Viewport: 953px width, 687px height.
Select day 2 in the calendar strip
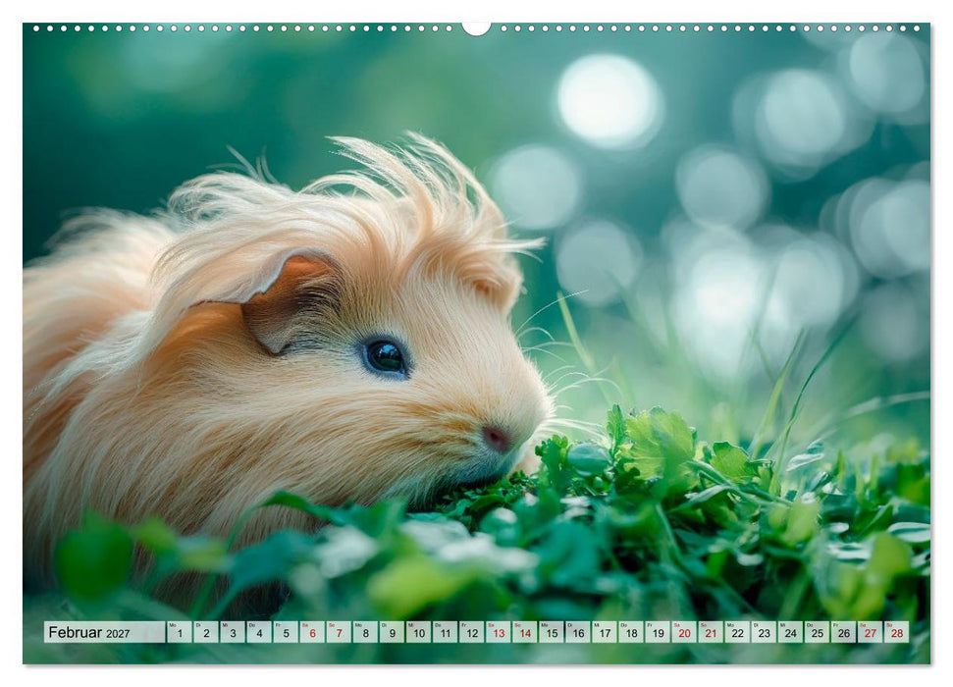point(206,632)
